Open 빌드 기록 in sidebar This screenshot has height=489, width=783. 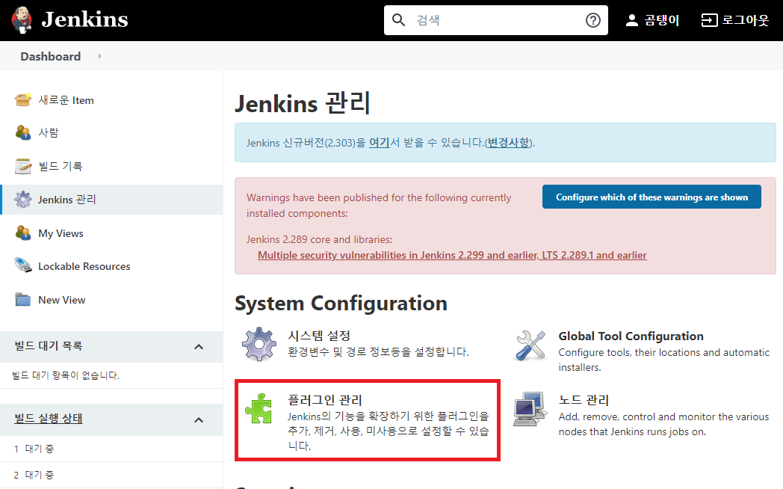[x=61, y=166]
